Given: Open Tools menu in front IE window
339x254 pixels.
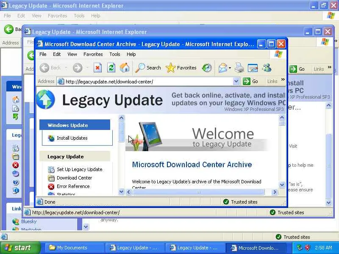Looking at the screenshot, I should click(x=114, y=54).
